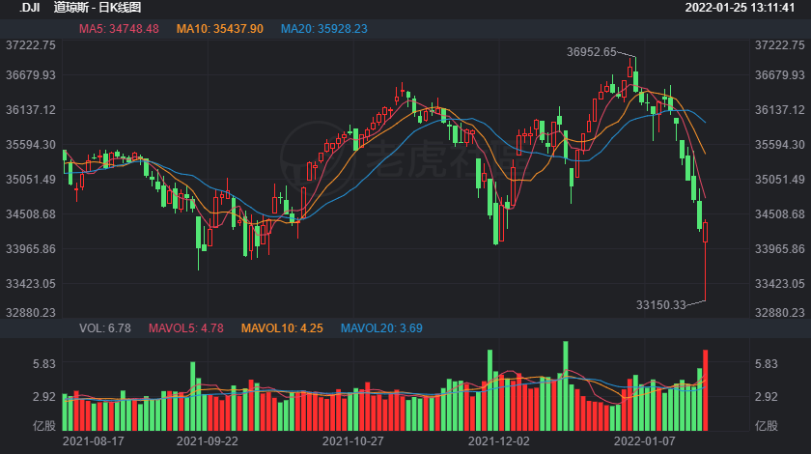The height and width of the screenshot is (454, 811).
Task: Click right axis price 34508.68
Action: coord(780,214)
